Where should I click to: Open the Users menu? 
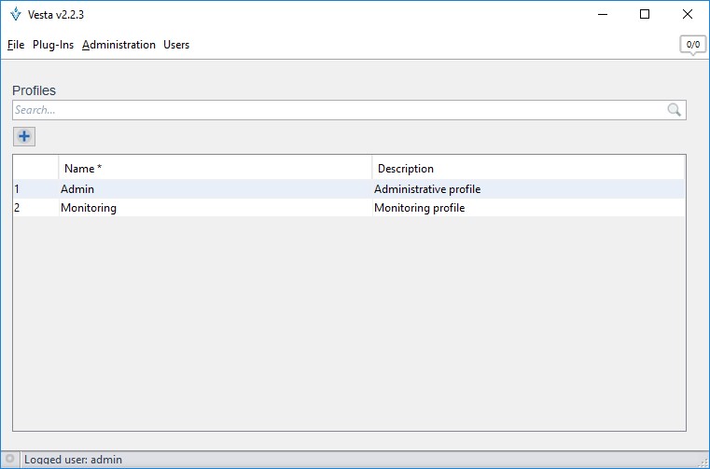click(x=176, y=45)
